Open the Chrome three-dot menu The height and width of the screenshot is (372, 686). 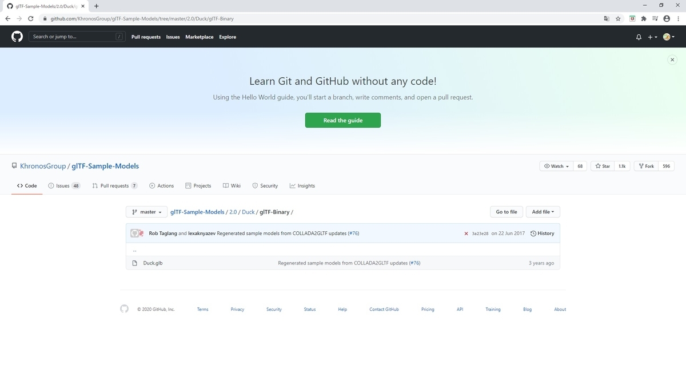(x=678, y=18)
